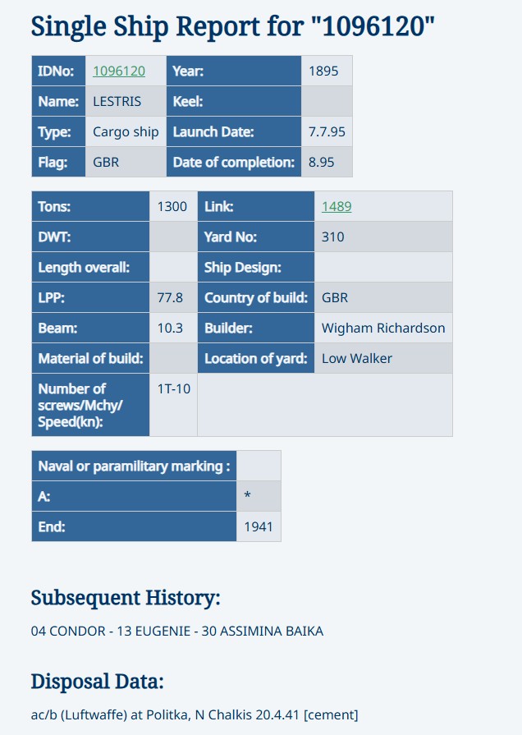Select the CONDOR, EUGENIE, ASSIMINA BAIKA history text
Screen dimensions: 522x735
pos(177,632)
